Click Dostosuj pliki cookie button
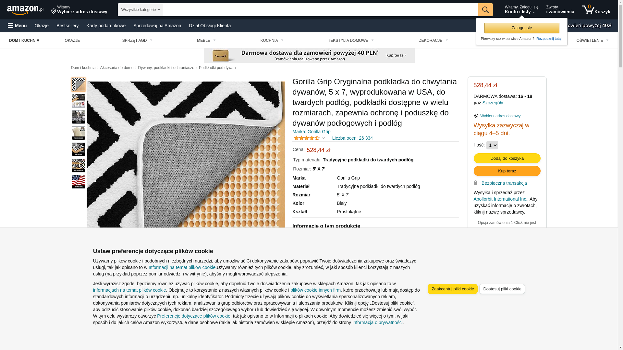623x350 pixels. [x=502, y=289]
